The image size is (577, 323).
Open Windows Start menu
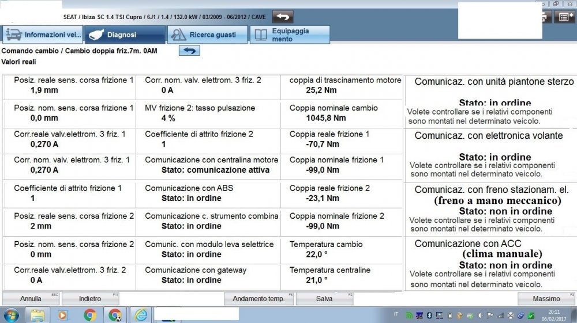[11, 315]
